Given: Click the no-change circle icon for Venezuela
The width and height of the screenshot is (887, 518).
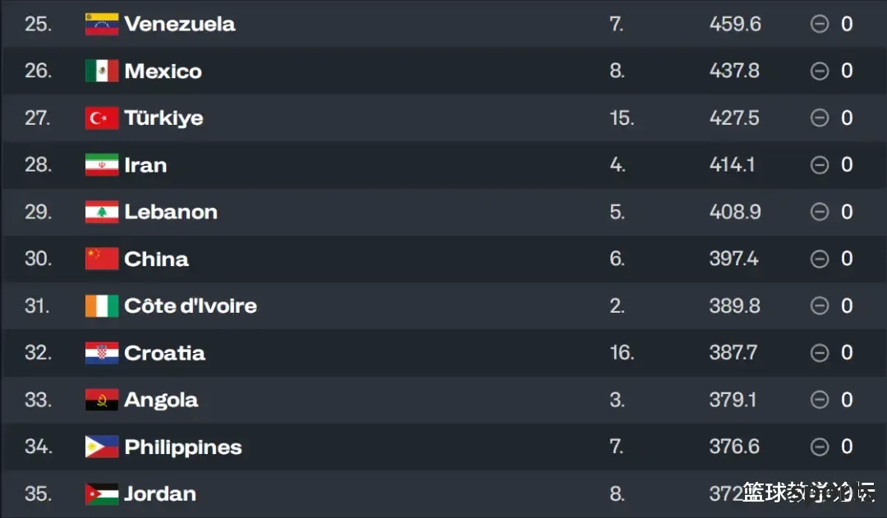Looking at the screenshot, I should pos(820,24).
